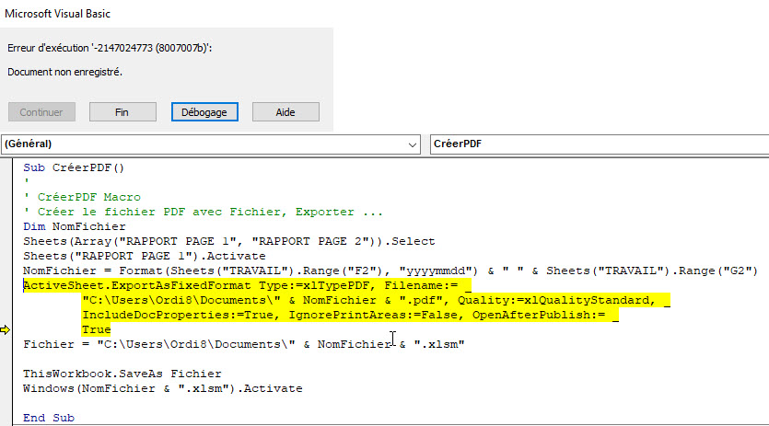The height and width of the screenshot is (426, 769).
Task: Click the End Sub line
Action: tap(48, 418)
